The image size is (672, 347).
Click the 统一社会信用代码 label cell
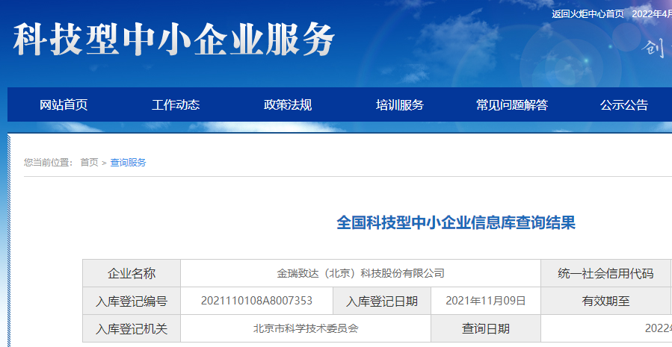(x=606, y=273)
